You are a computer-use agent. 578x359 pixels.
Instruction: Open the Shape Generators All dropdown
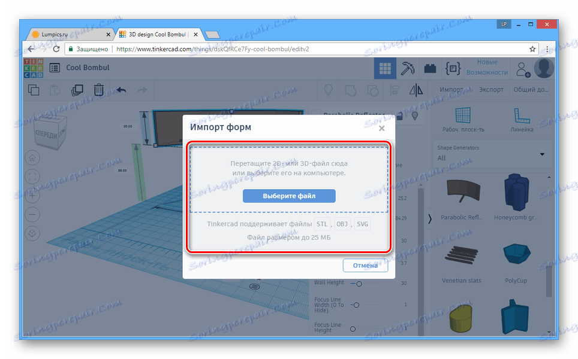(x=492, y=154)
